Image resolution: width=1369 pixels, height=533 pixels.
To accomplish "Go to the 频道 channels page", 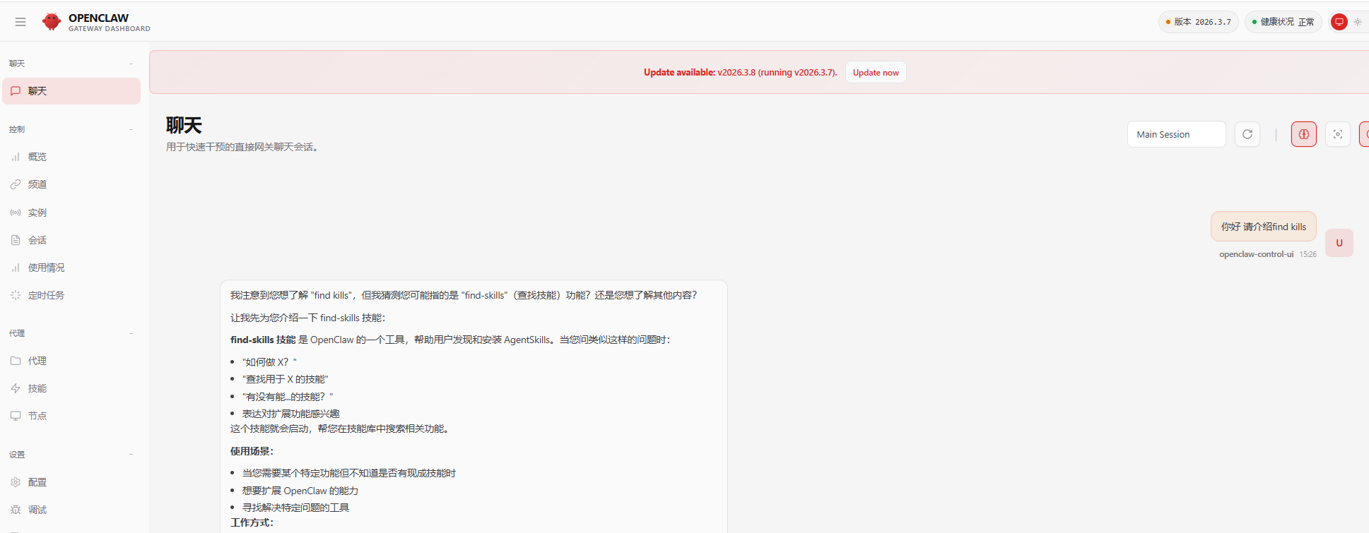I will point(71,184).
